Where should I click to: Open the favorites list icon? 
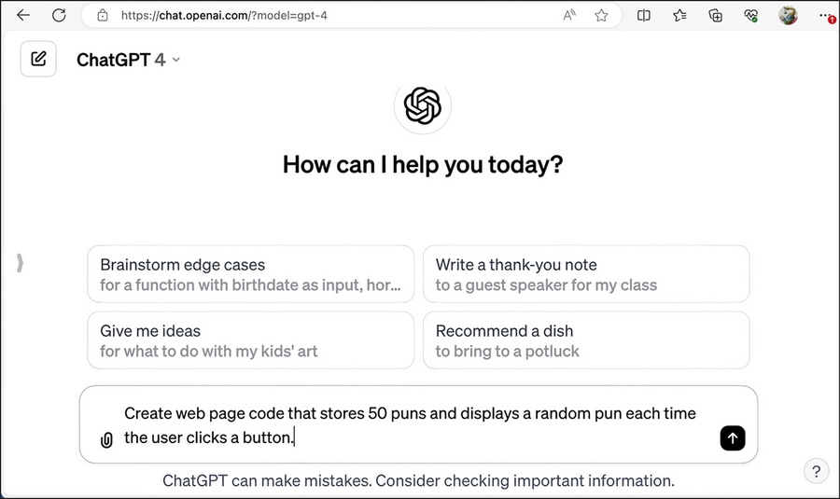click(x=679, y=16)
